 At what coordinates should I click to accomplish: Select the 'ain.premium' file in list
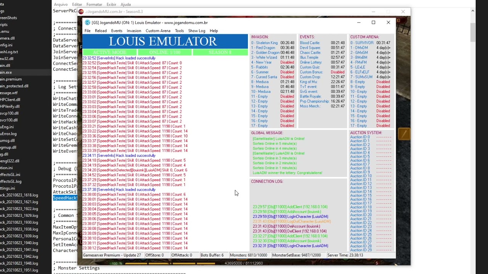click(x=11, y=79)
